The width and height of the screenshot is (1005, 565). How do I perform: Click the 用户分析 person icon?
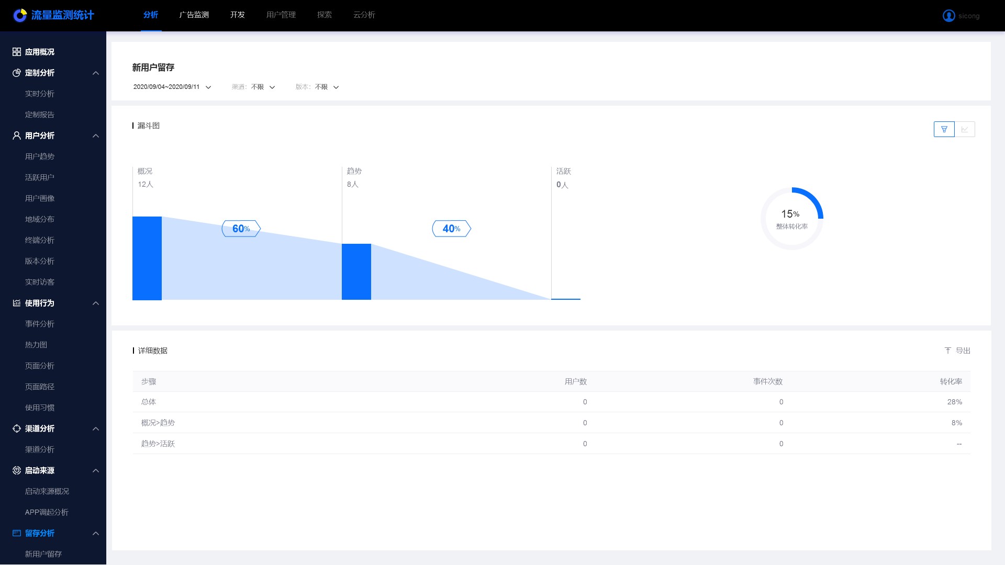[17, 135]
